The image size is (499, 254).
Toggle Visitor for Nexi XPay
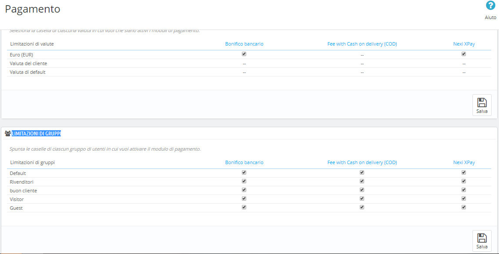pyautogui.click(x=464, y=198)
